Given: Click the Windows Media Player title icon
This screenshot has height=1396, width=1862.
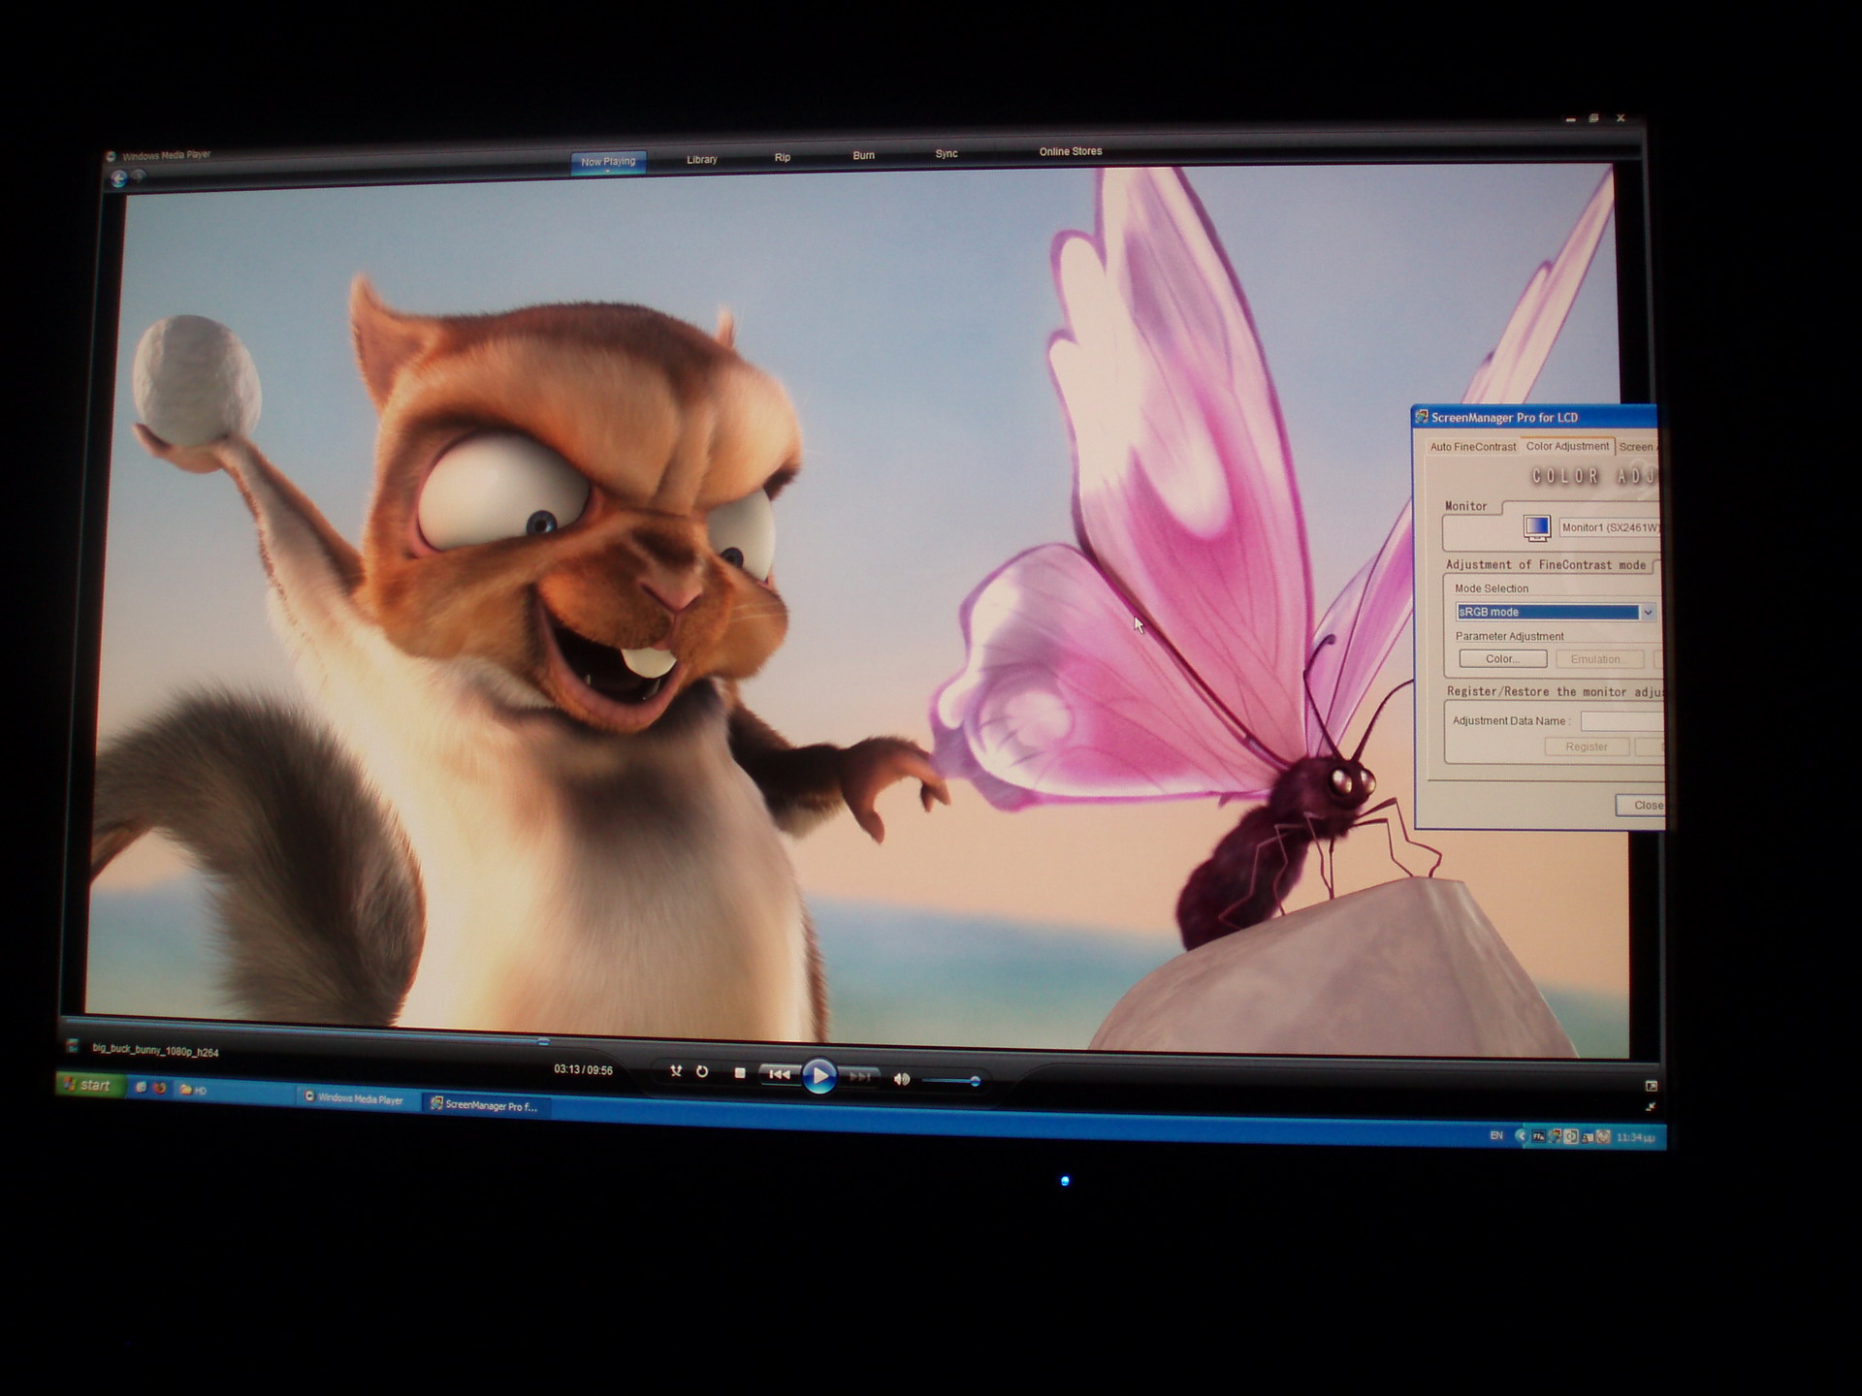Looking at the screenshot, I should [x=111, y=156].
